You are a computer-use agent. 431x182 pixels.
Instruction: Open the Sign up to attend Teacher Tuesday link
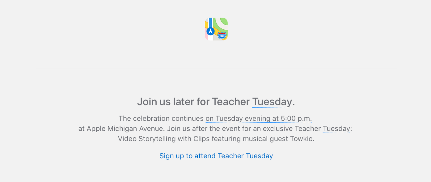point(216,156)
